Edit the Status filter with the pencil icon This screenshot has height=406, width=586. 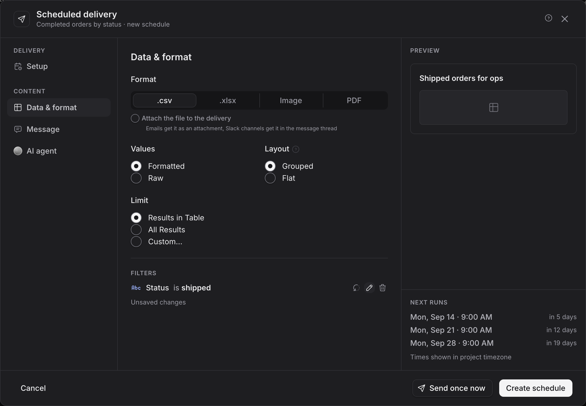[369, 288]
